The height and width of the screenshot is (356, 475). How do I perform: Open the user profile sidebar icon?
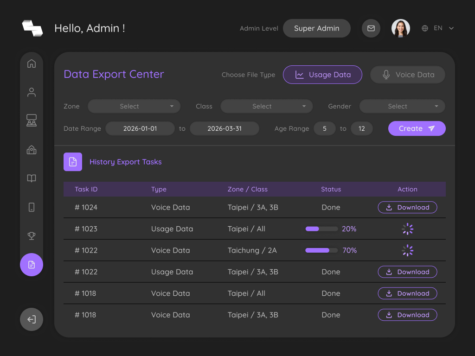coord(32,92)
